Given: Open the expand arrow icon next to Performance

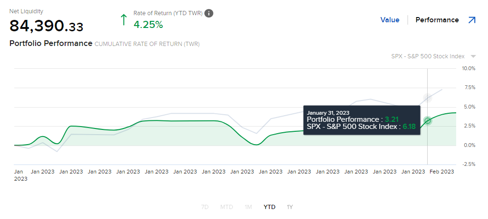Looking at the screenshot, I should click(x=472, y=20).
